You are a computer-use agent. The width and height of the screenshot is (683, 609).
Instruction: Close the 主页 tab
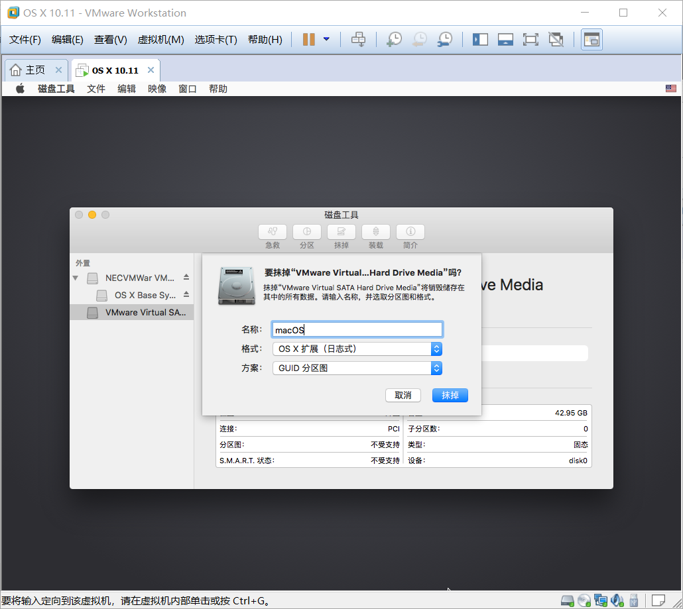click(58, 70)
